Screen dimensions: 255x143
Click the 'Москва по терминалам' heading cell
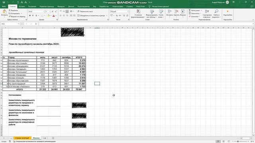pyautogui.click(x=22, y=39)
